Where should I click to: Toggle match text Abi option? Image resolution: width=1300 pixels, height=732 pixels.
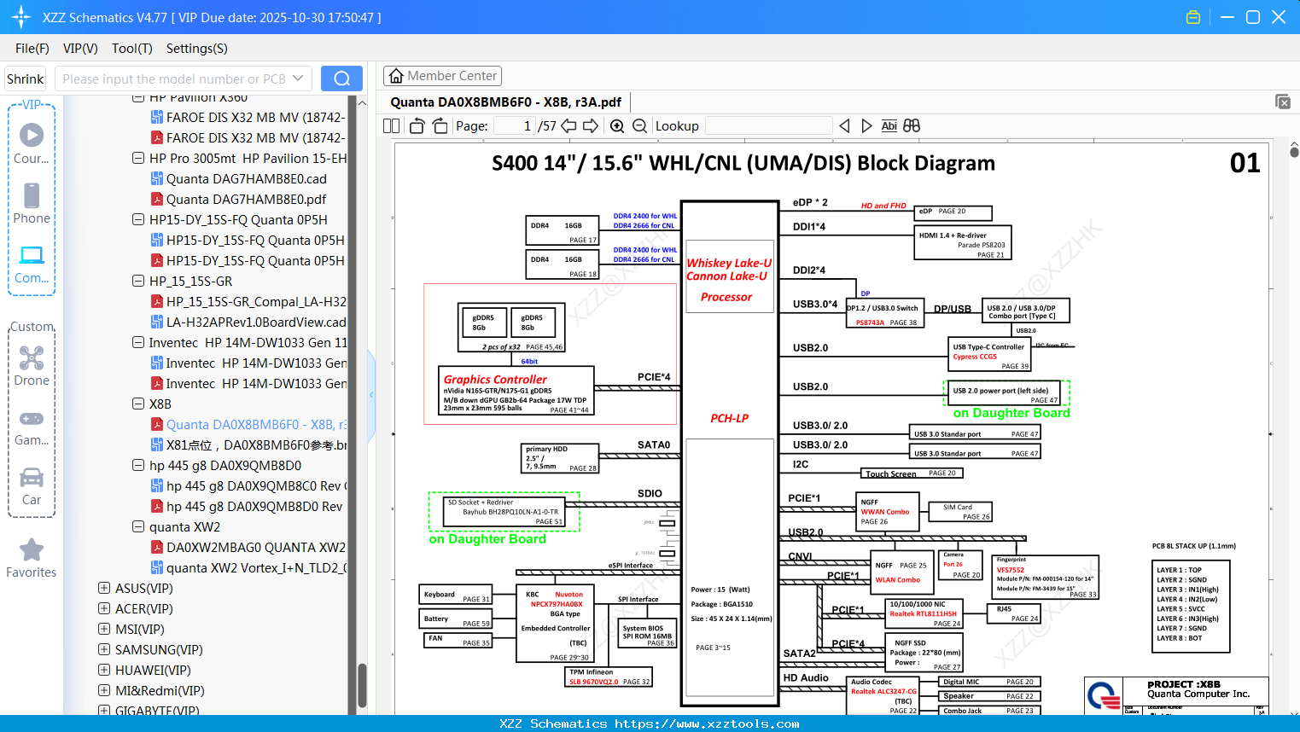click(x=889, y=126)
